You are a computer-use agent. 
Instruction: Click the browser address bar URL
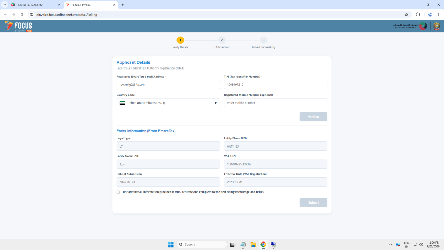click(67, 15)
